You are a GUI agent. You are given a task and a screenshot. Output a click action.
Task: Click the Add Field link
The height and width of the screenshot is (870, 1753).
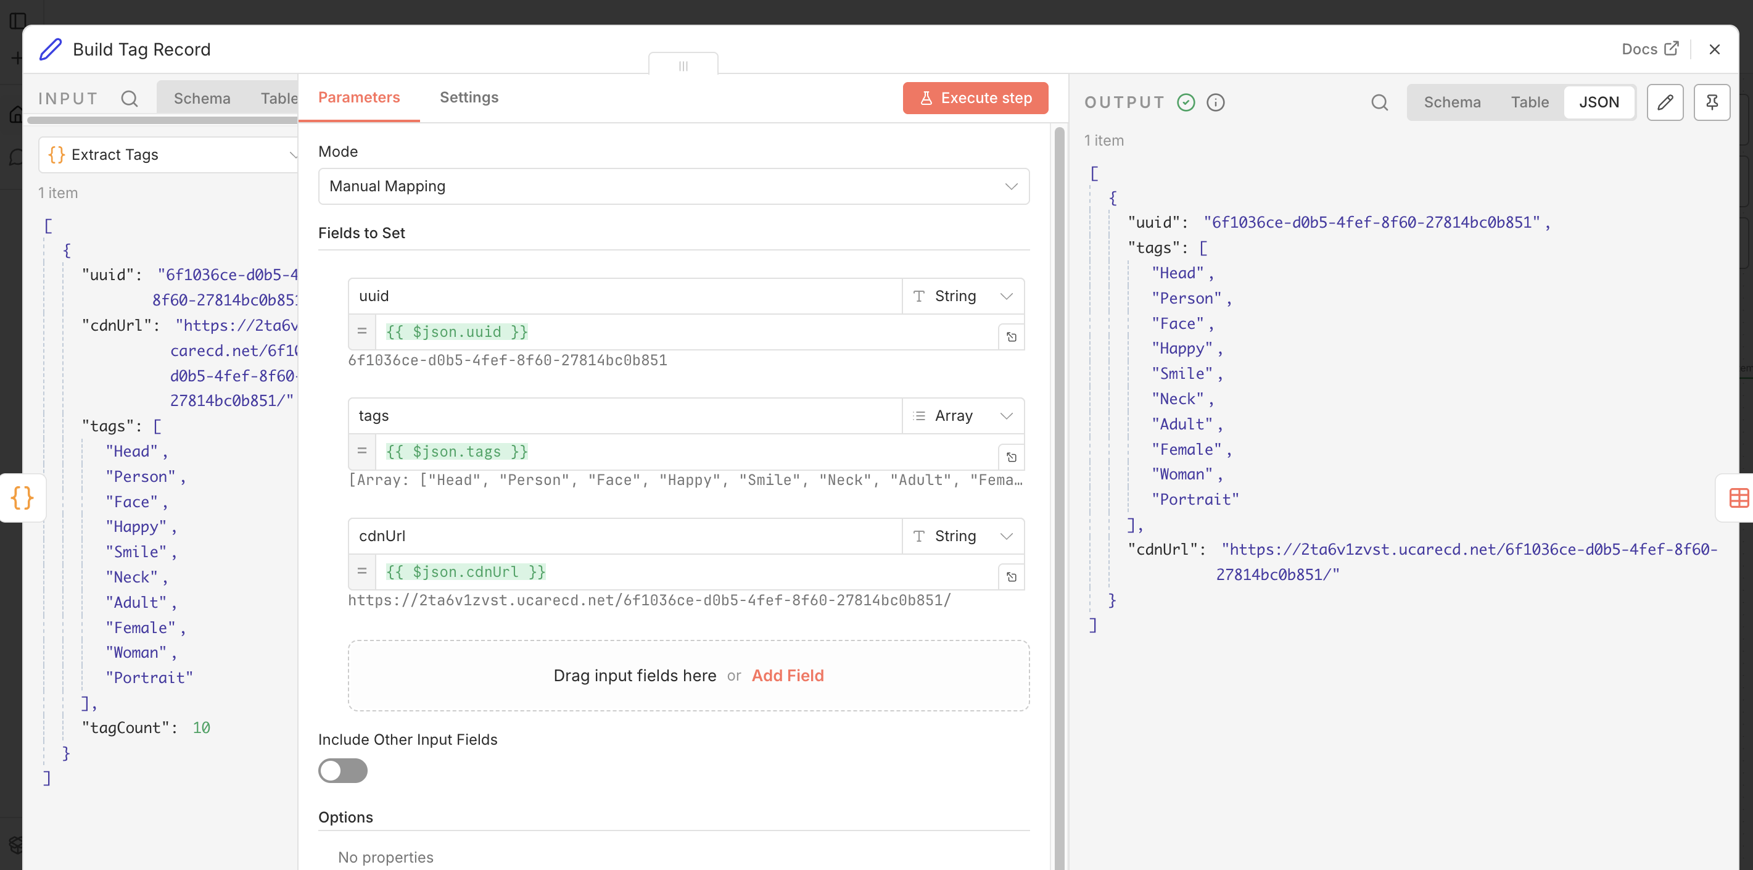coord(787,675)
